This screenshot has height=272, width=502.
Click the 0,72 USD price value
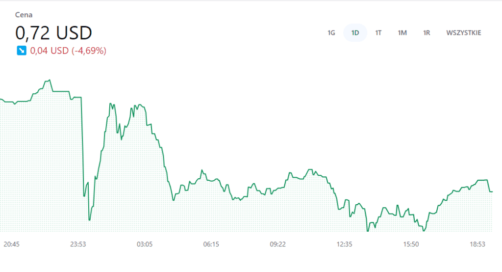[x=53, y=33]
